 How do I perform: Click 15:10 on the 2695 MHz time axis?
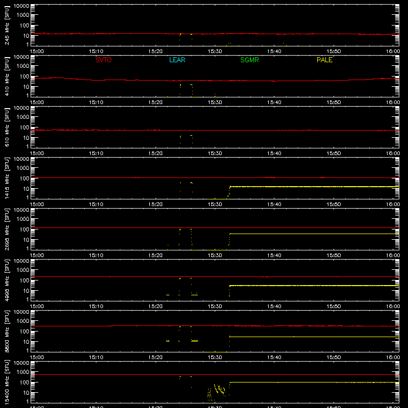point(96,256)
